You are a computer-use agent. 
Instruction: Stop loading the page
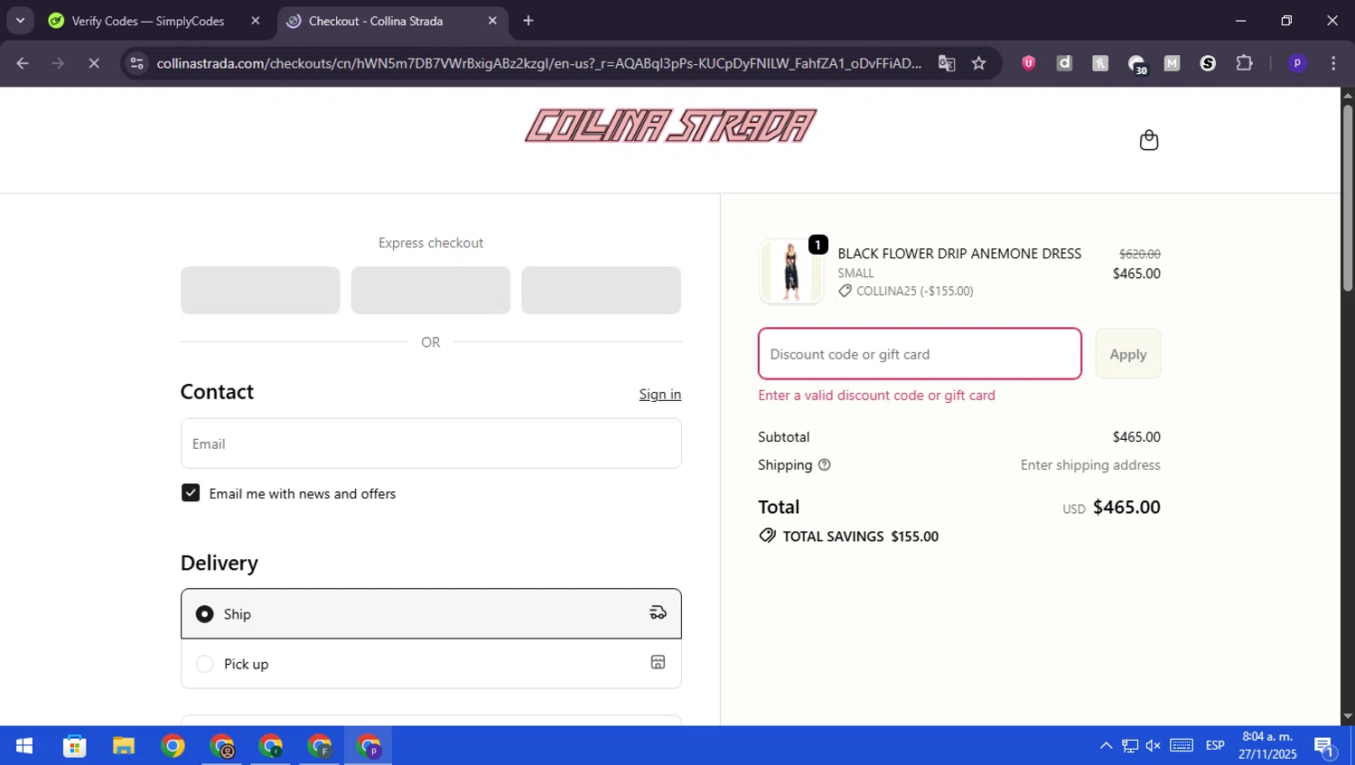pos(94,63)
